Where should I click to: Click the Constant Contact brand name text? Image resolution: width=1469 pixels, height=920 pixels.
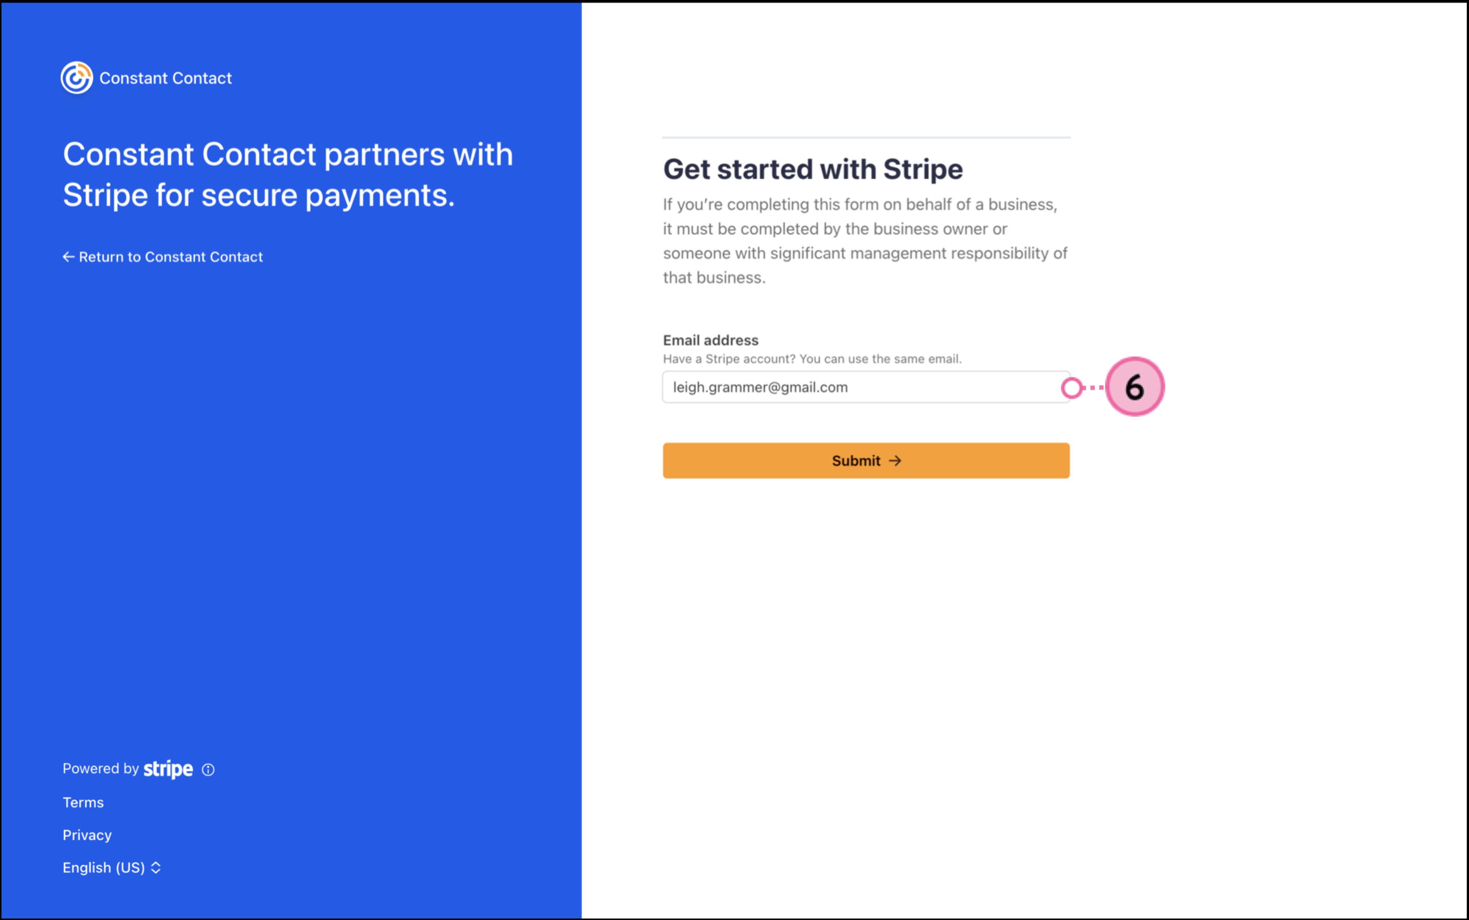[x=165, y=79]
